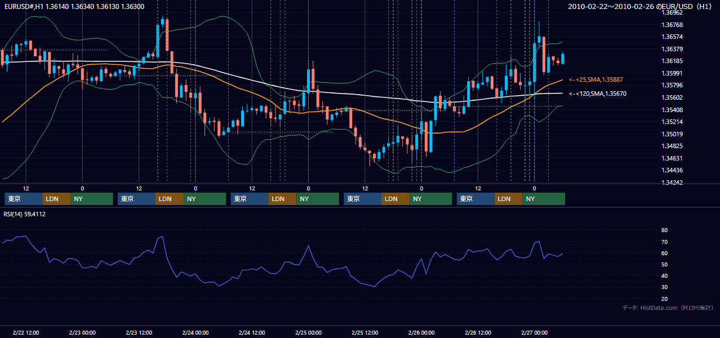Select price level 1.36379 on axis
Viewport: 720px width, 338px height.
[672, 49]
